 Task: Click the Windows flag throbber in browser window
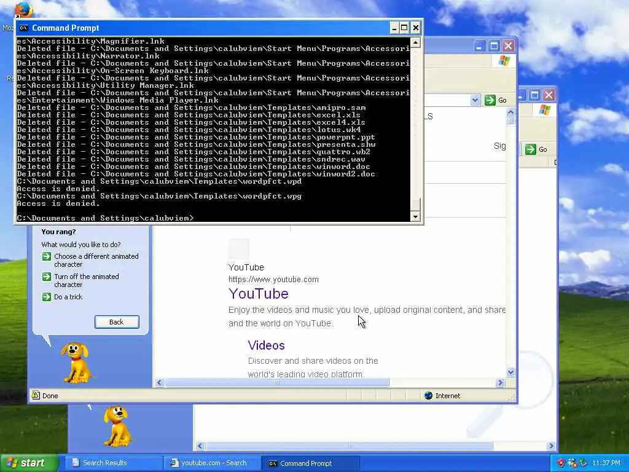(x=504, y=61)
